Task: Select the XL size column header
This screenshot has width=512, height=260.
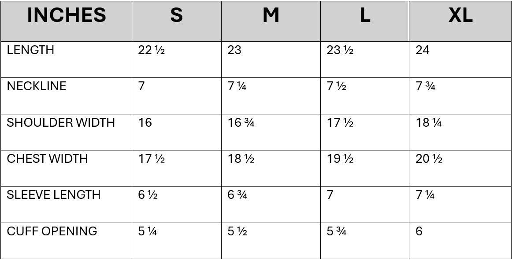Action: point(460,16)
